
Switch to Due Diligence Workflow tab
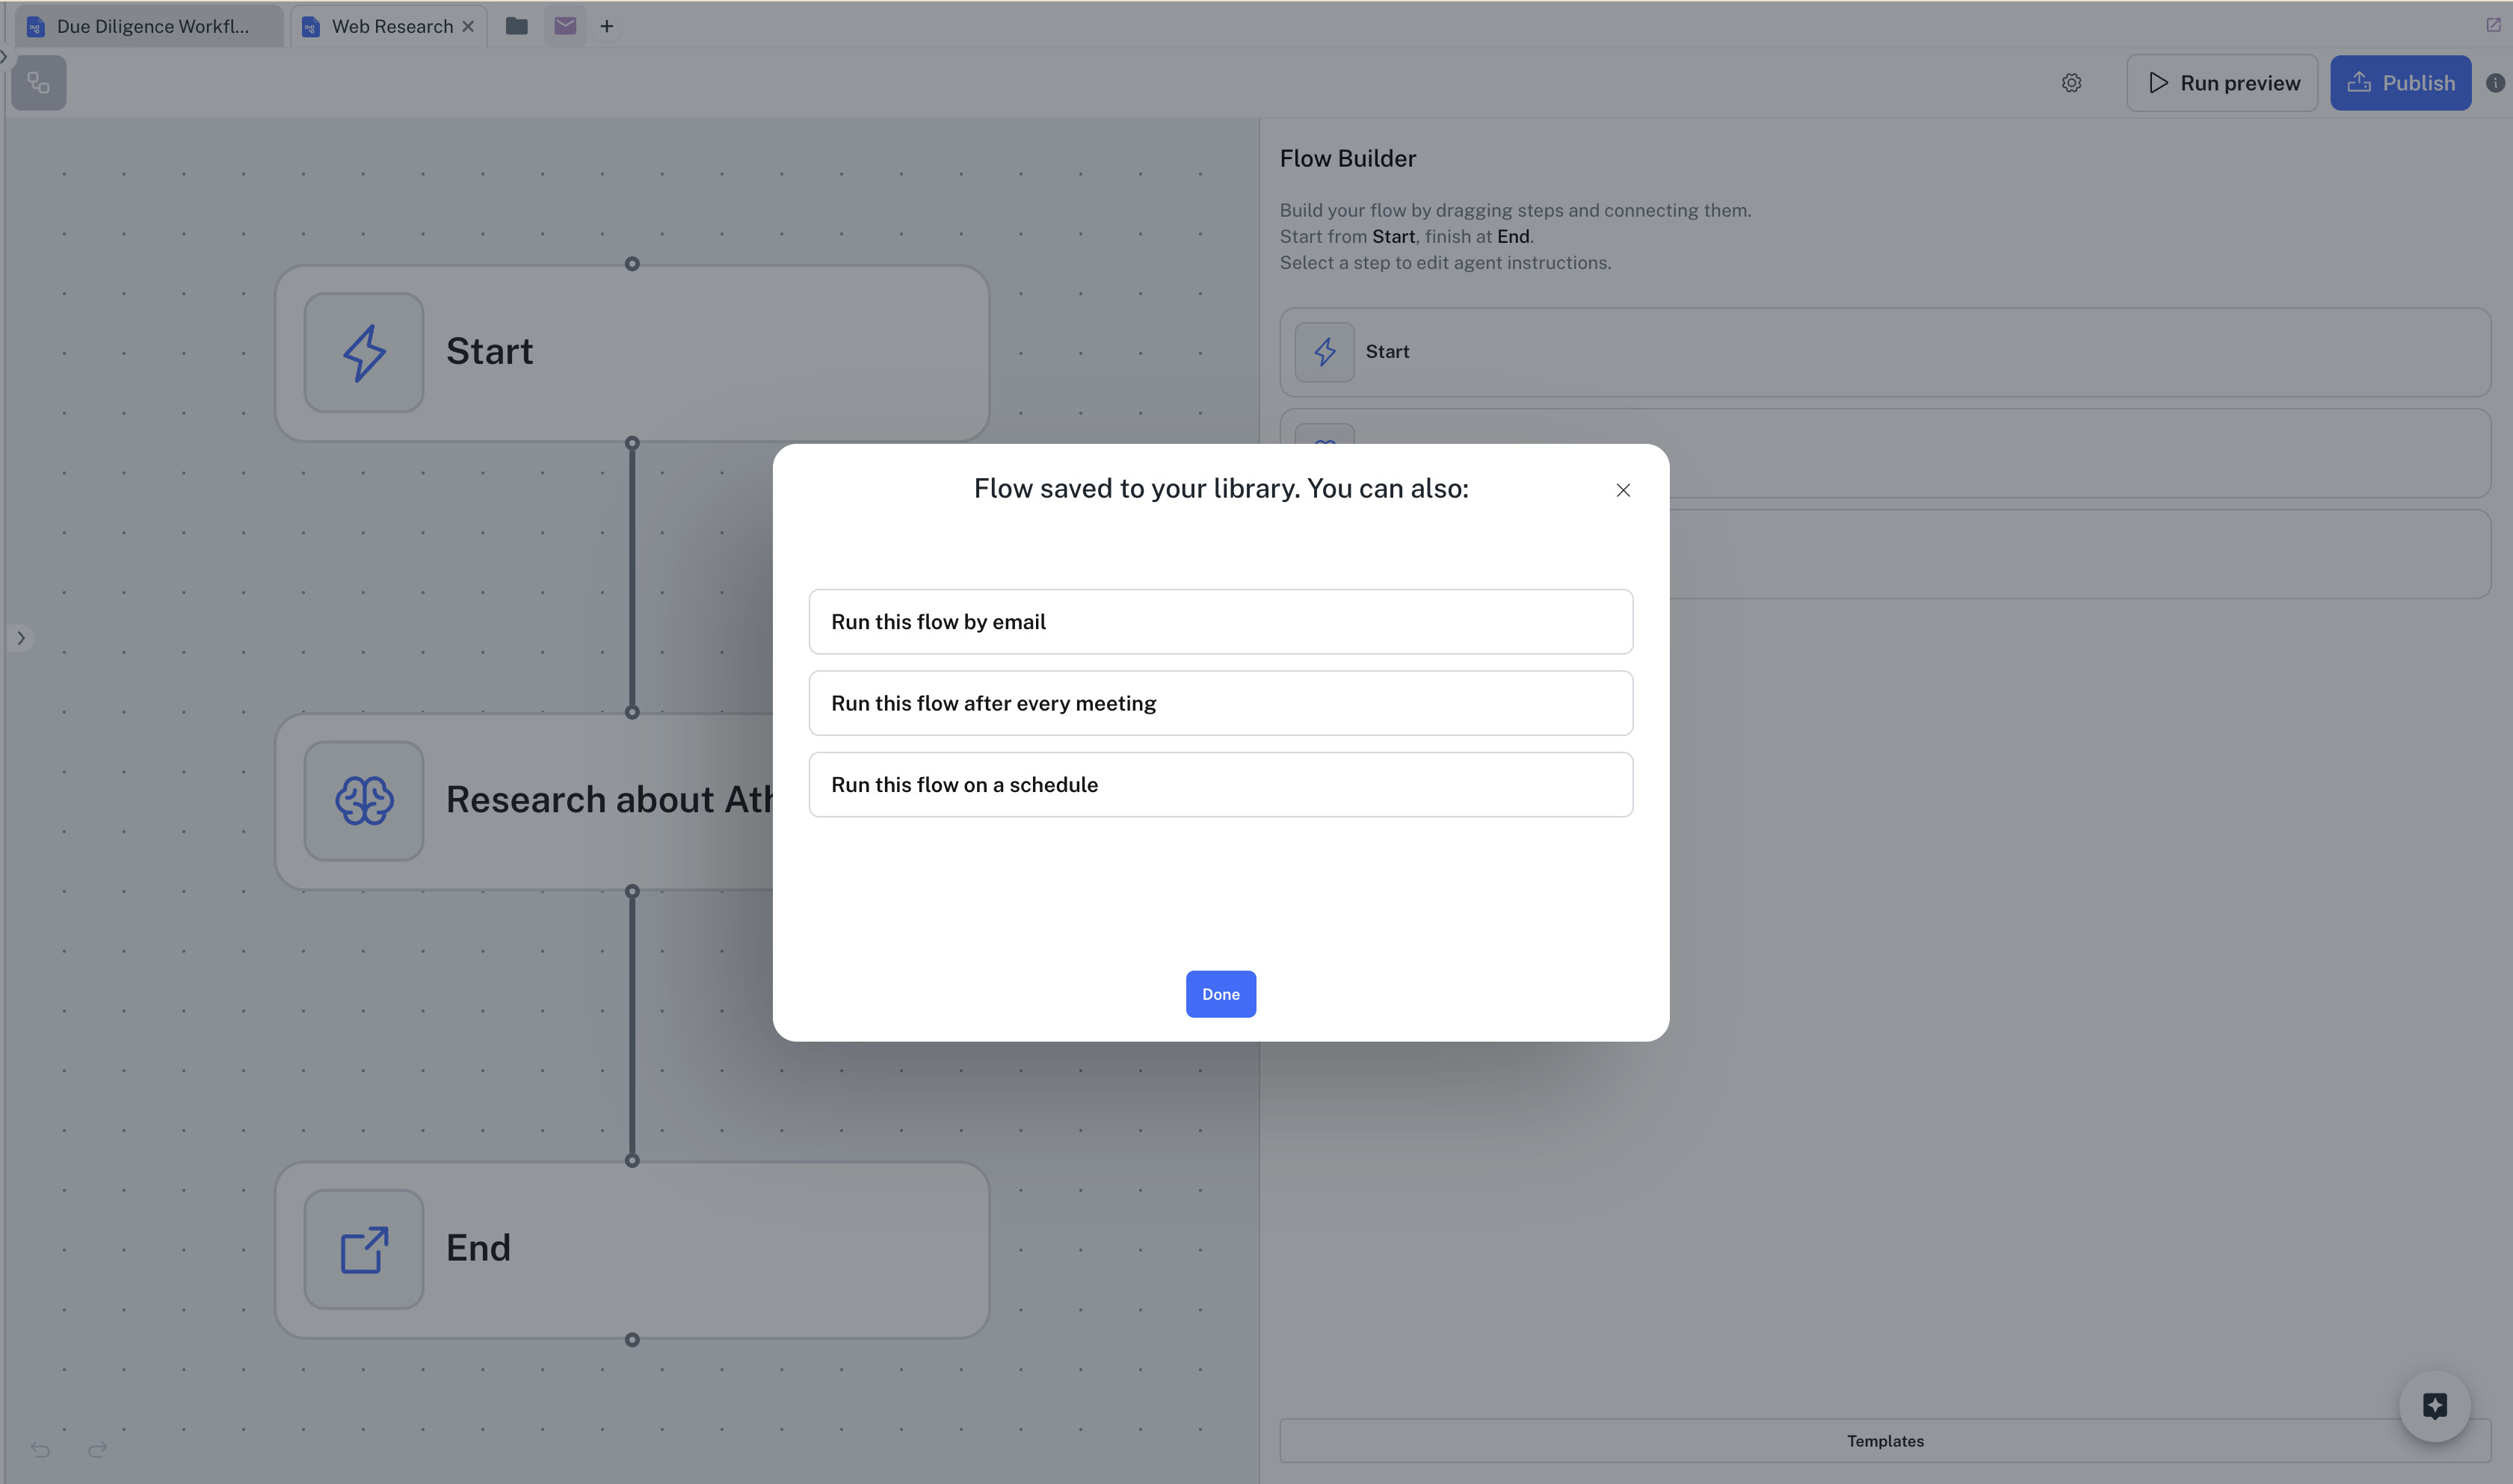pyautogui.click(x=150, y=26)
